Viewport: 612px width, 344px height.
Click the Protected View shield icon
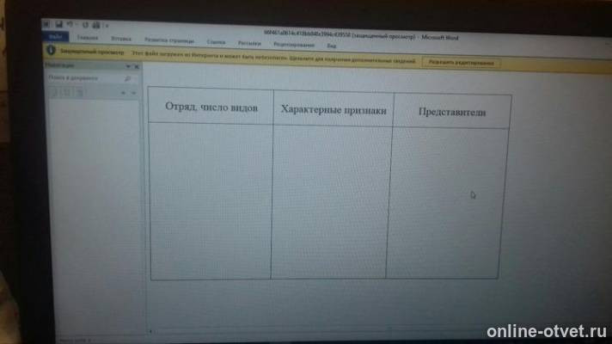[x=51, y=50]
